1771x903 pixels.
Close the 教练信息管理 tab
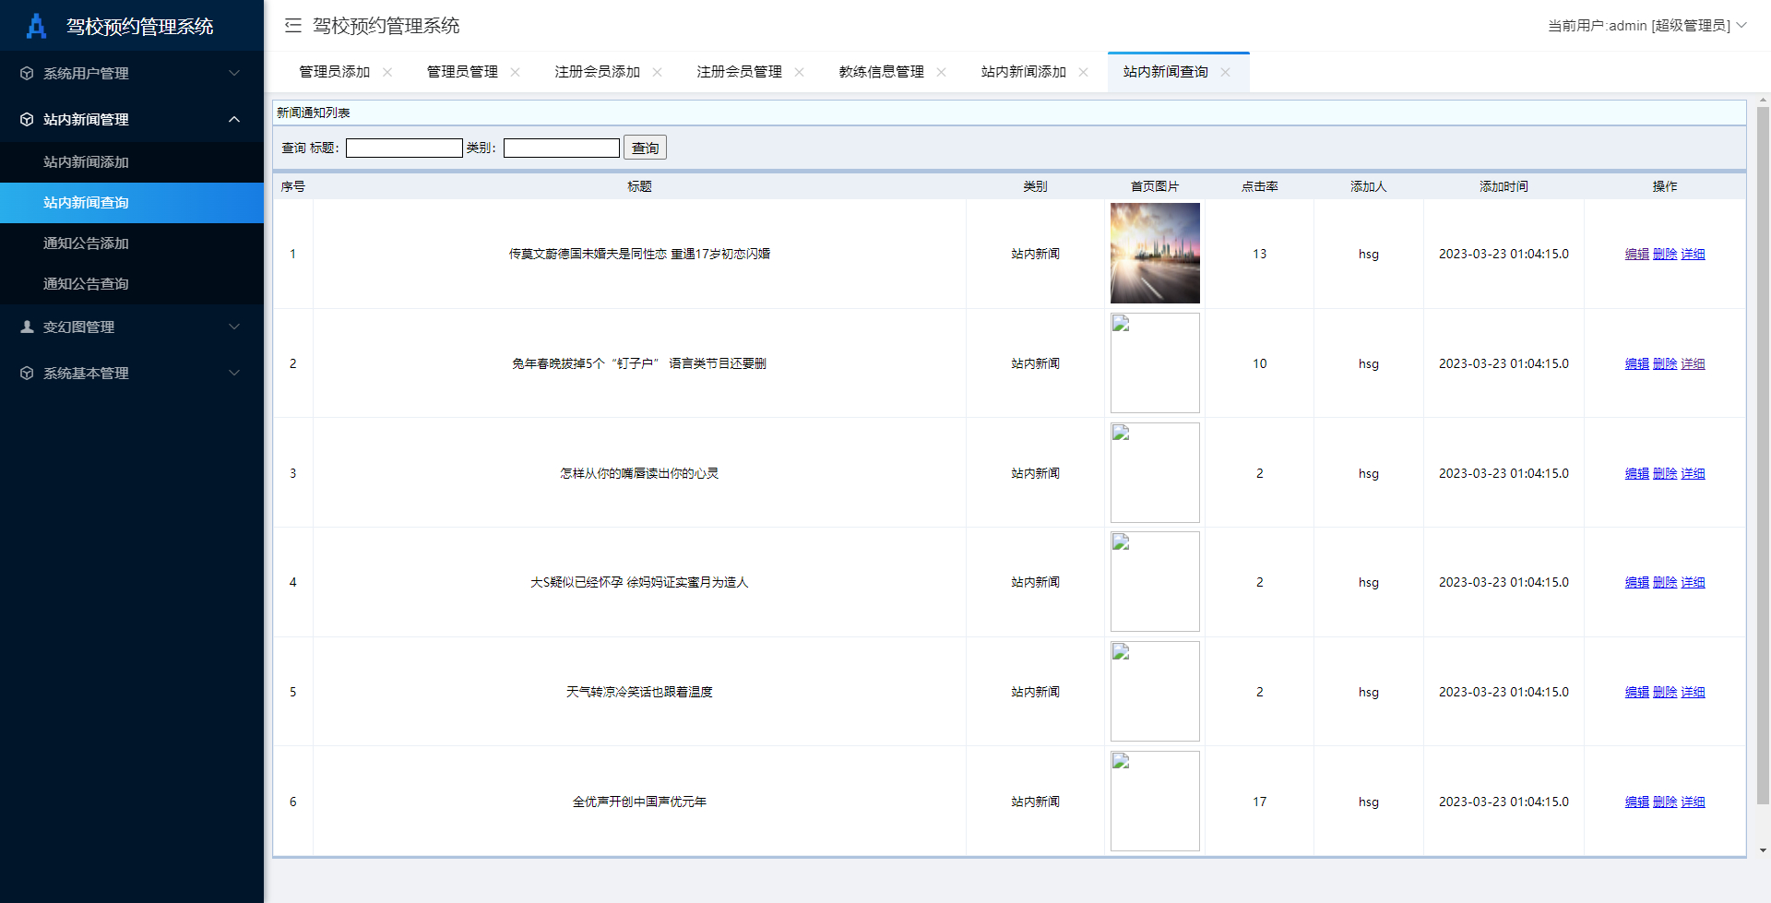coord(942,71)
